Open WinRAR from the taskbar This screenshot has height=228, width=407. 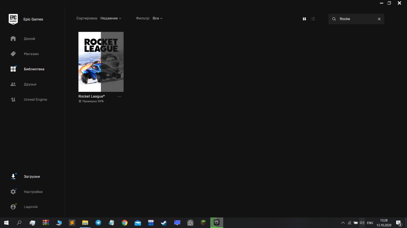pos(46,223)
